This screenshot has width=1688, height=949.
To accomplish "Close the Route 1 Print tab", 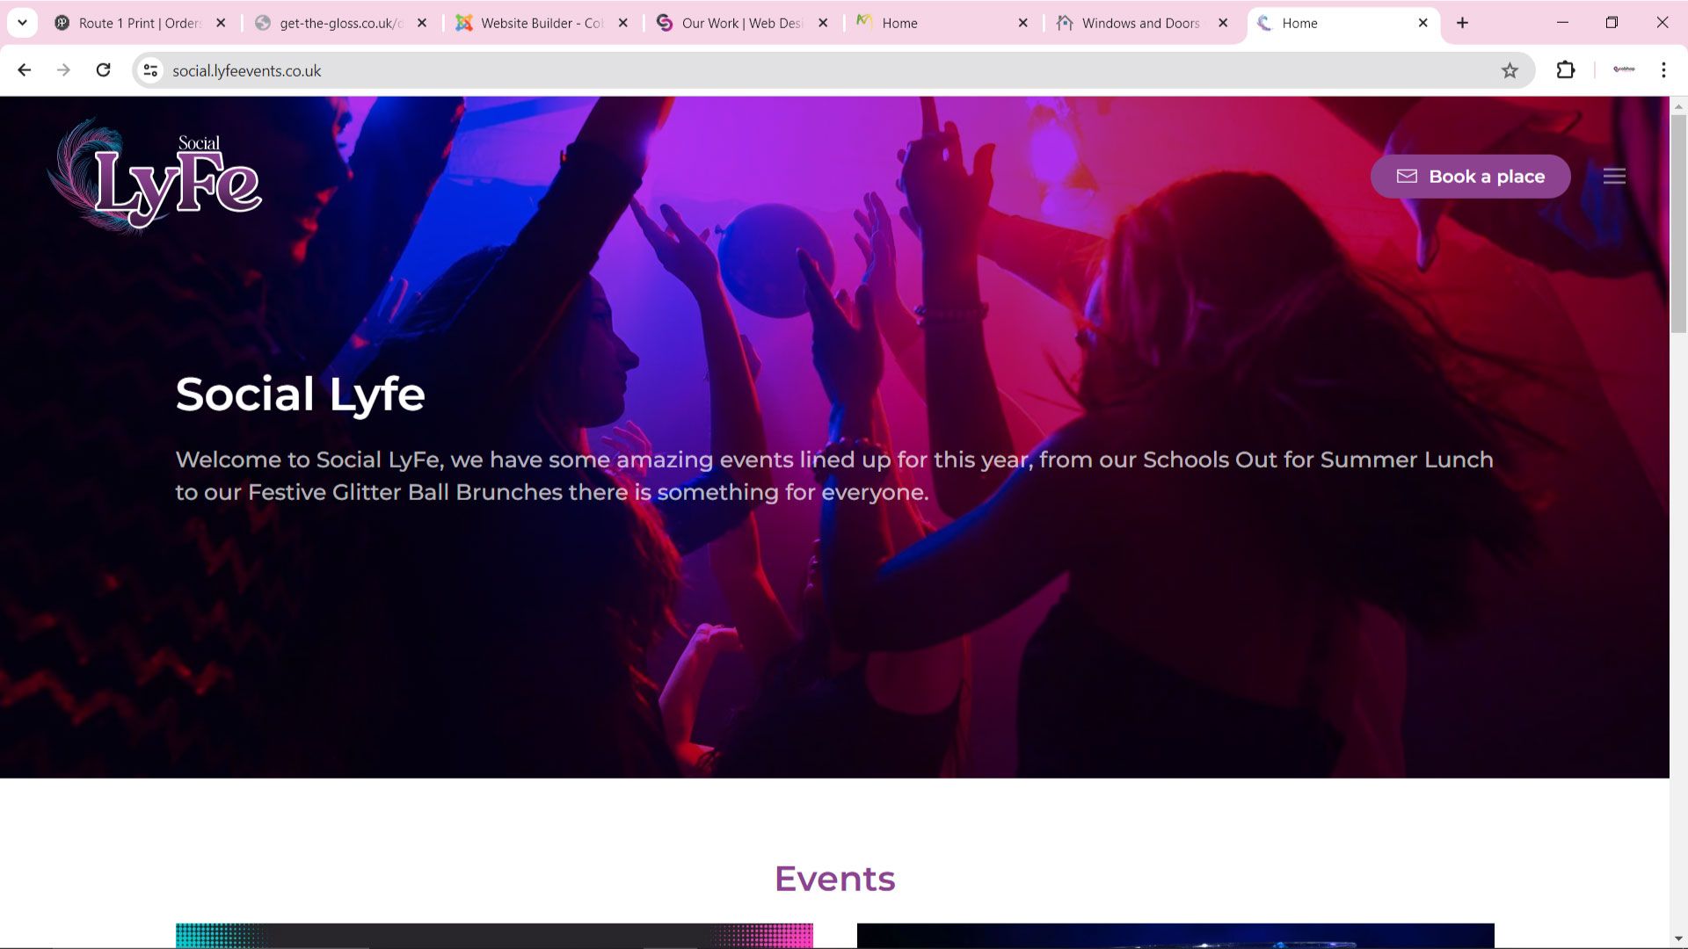I will click(x=221, y=23).
